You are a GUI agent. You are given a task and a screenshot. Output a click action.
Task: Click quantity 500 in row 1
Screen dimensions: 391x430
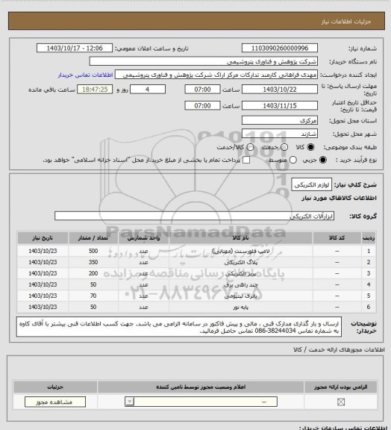[93, 251]
